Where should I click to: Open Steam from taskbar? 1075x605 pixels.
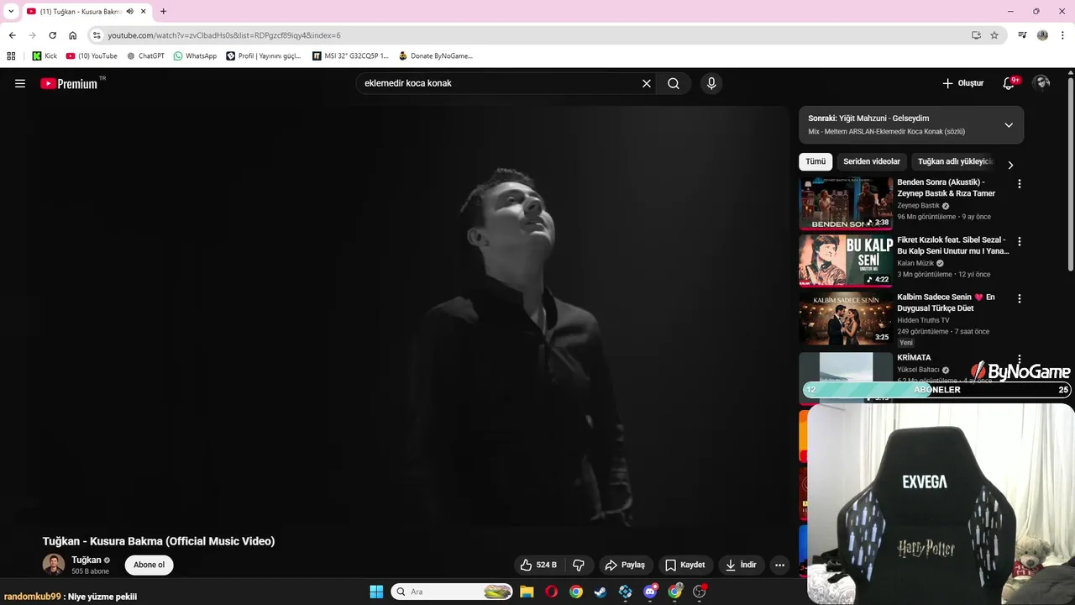pyautogui.click(x=600, y=592)
